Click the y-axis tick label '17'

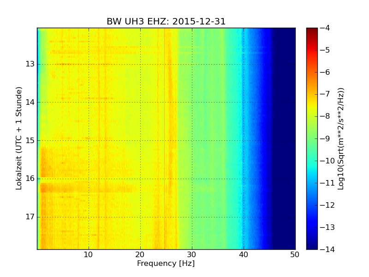coord(30,217)
